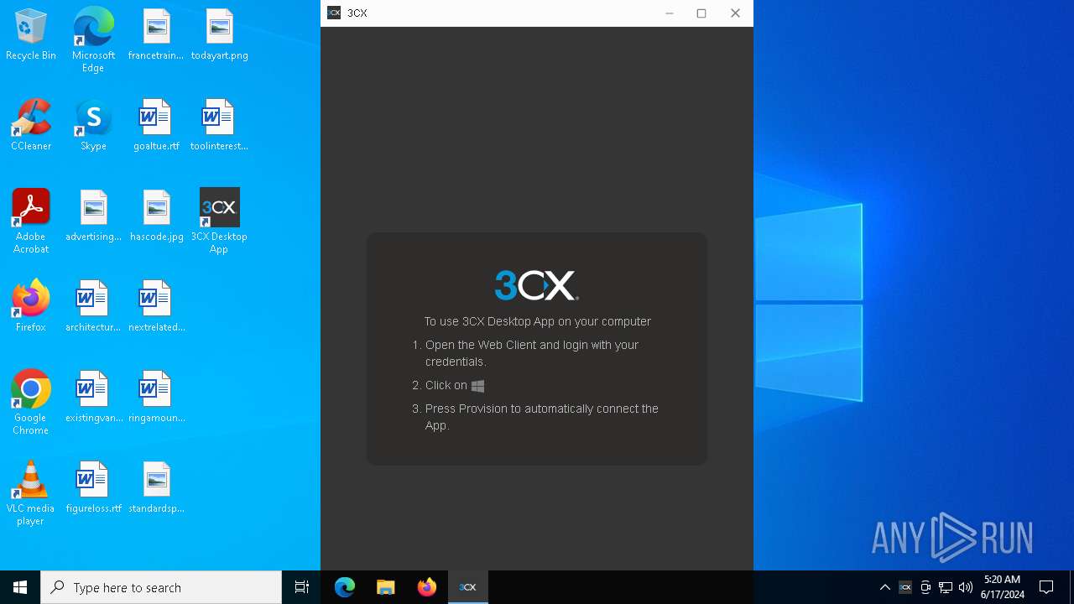Click the Windows logo icon in step 2
The width and height of the screenshot is (1074, 604).
pos(478,386)
